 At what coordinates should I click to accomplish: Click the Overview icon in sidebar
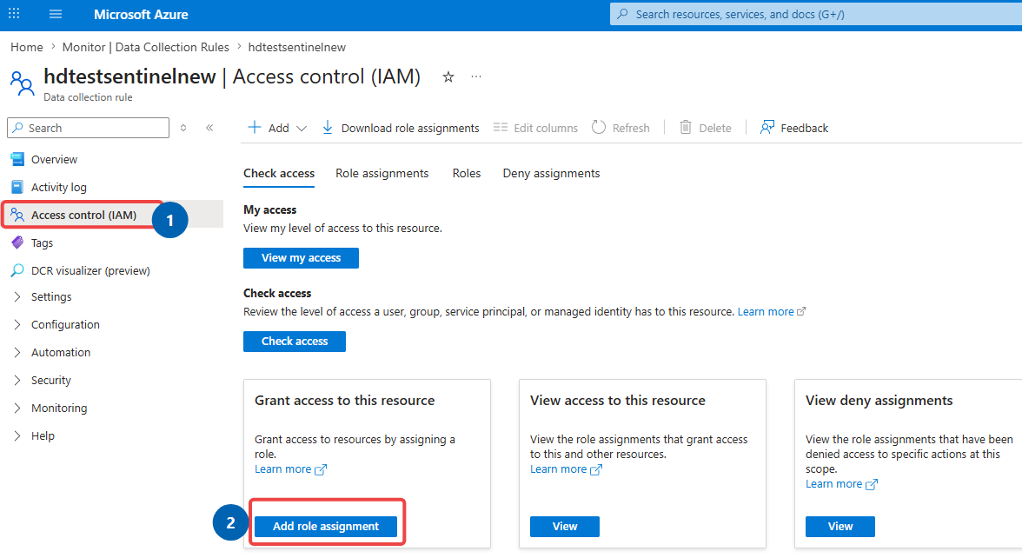(17, 159)
